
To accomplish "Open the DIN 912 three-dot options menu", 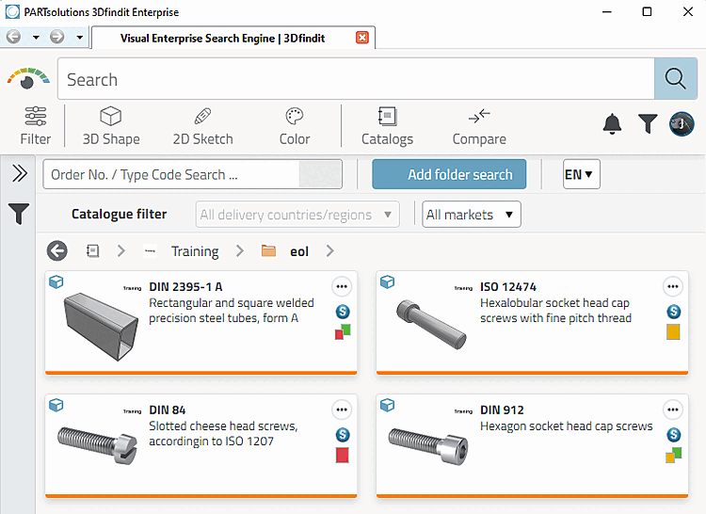I will (x=673, y=410).
